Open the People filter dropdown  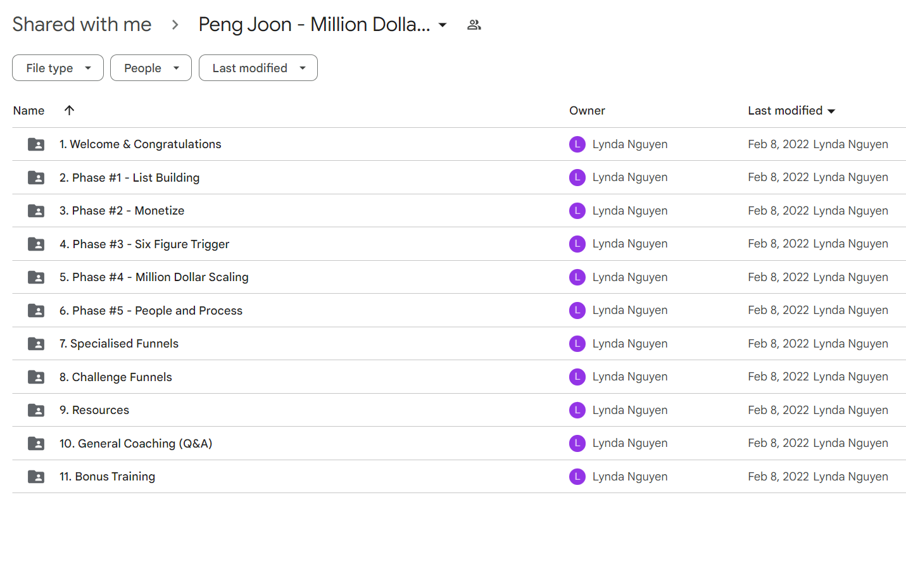click(x=151, y=68)
